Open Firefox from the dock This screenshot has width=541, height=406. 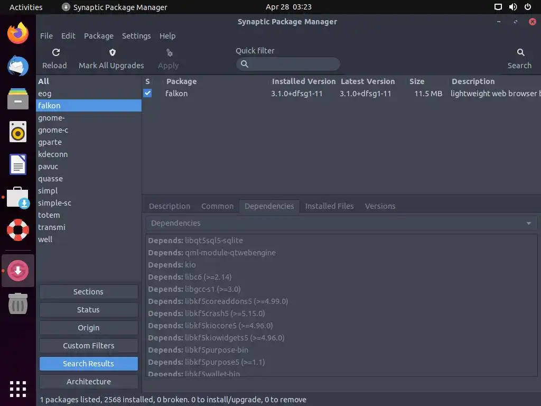point(18,33)
